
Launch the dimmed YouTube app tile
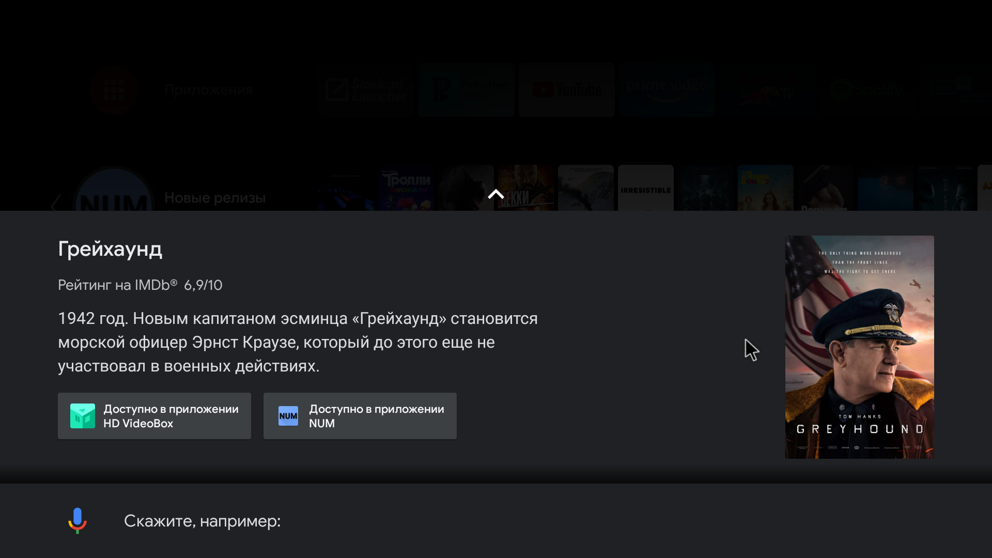tap(566, 90)
